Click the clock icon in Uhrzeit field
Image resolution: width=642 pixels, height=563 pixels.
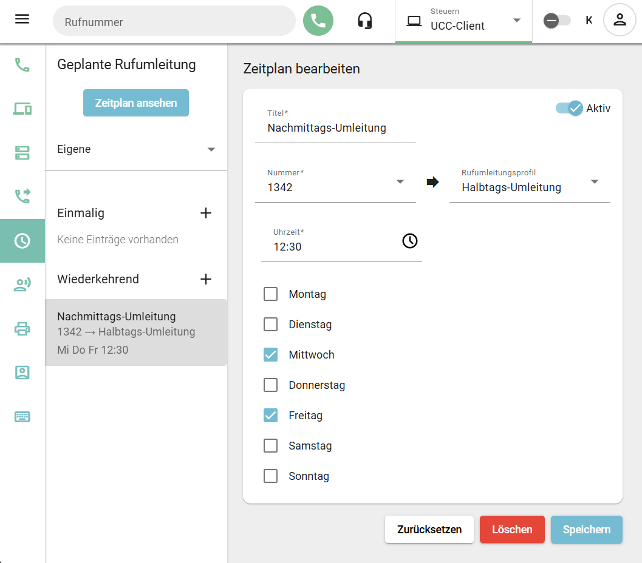point(410,241)
